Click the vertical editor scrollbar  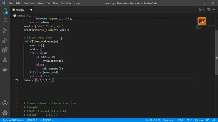point(217,53)
